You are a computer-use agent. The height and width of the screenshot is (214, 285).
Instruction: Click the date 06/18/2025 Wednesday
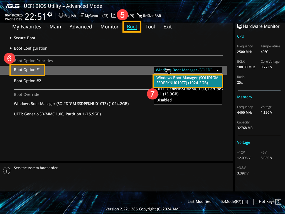click(x=14, y=17)
